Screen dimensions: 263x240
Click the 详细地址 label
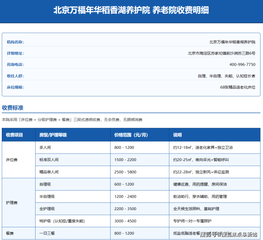click(x=15, y=53)
